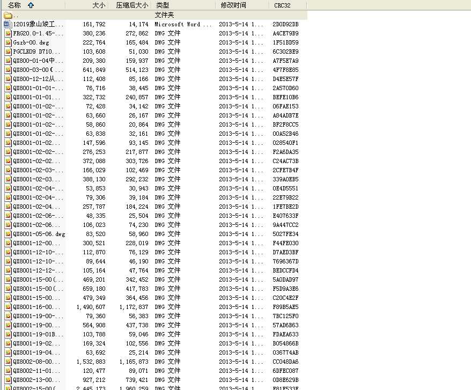Click the icon in the row sized 564,908

click(9, 325)
